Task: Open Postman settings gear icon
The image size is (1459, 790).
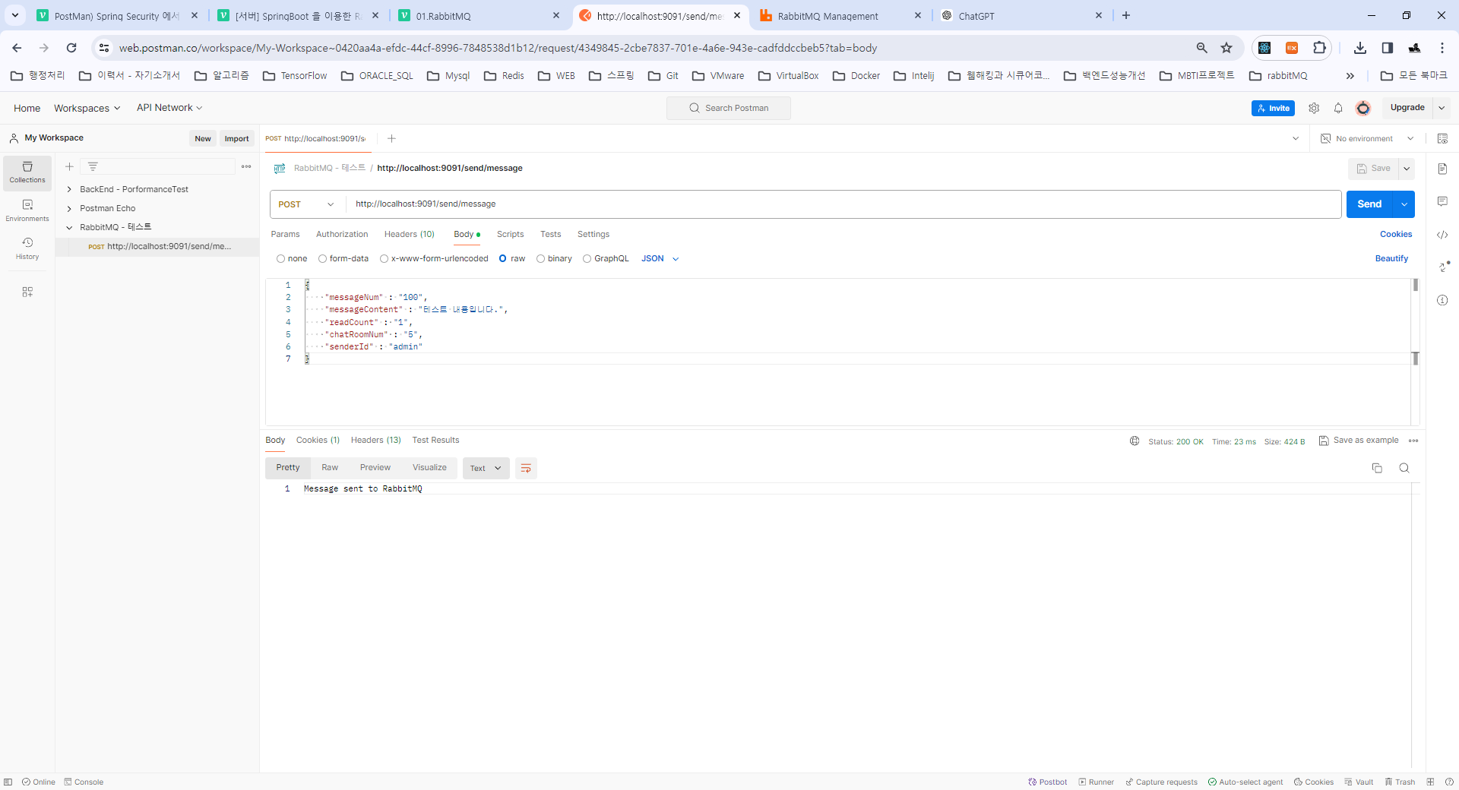Action: [1314, 108]
